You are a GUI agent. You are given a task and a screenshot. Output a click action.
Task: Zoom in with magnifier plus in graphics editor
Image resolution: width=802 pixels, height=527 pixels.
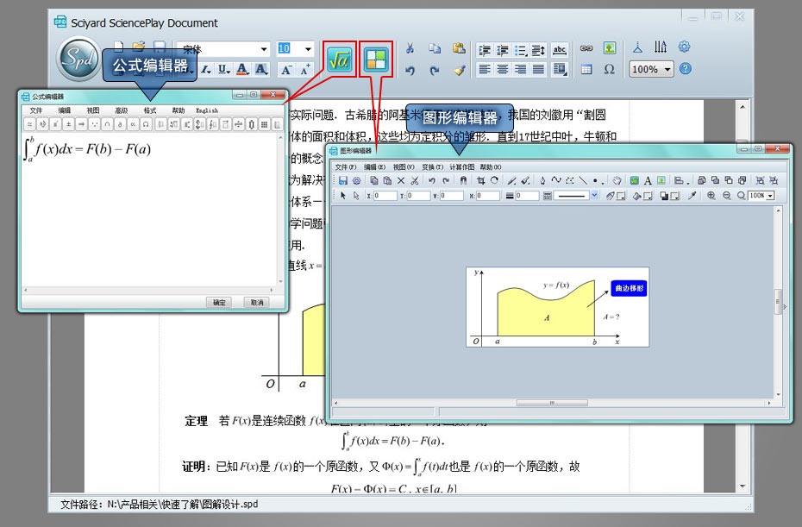click(711, 196)
